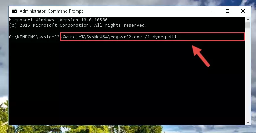Click the empty scrollbar track below thumb
This screenshot has width=256, height=133.
click(248, 74)
